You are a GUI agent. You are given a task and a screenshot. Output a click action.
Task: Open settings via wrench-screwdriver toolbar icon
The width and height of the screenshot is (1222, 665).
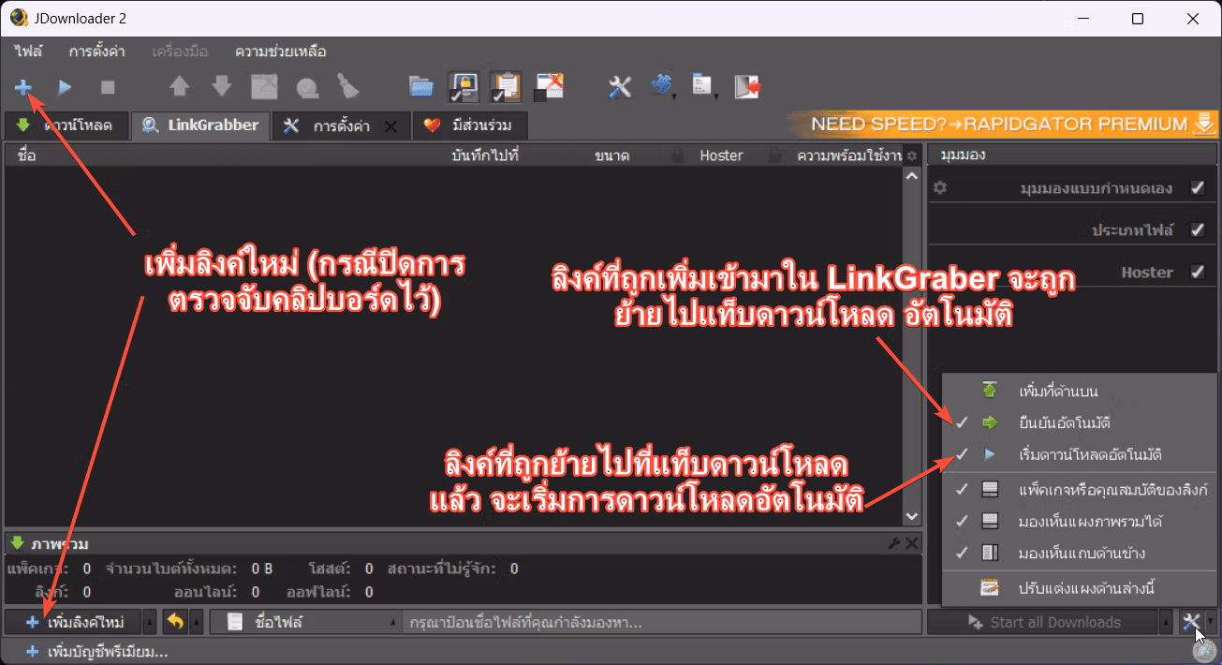[620, 87]
